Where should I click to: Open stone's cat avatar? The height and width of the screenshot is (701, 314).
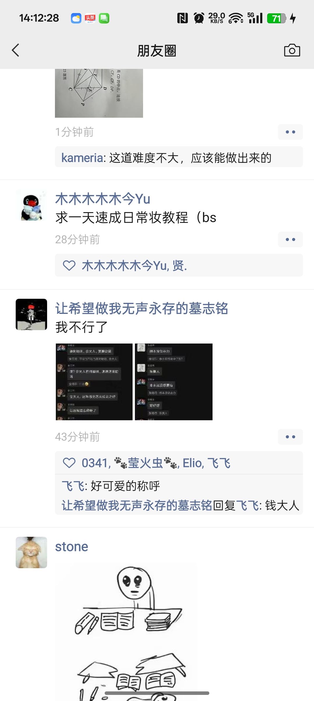tap(31, 552)
